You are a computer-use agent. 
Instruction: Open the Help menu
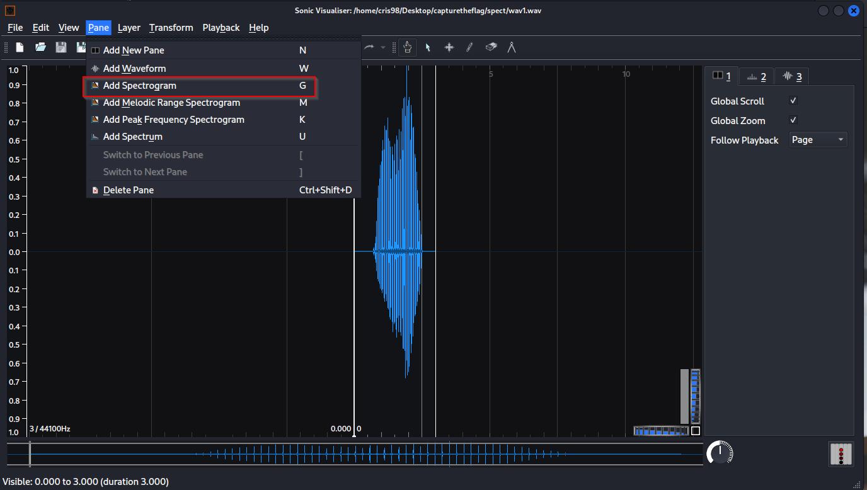[x=259, y=28]
